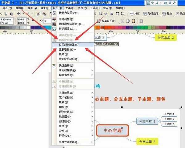185x148 pixels.
Task: Select the zoom to page icon
Action: pyautogui.click(x=117, y=14)
